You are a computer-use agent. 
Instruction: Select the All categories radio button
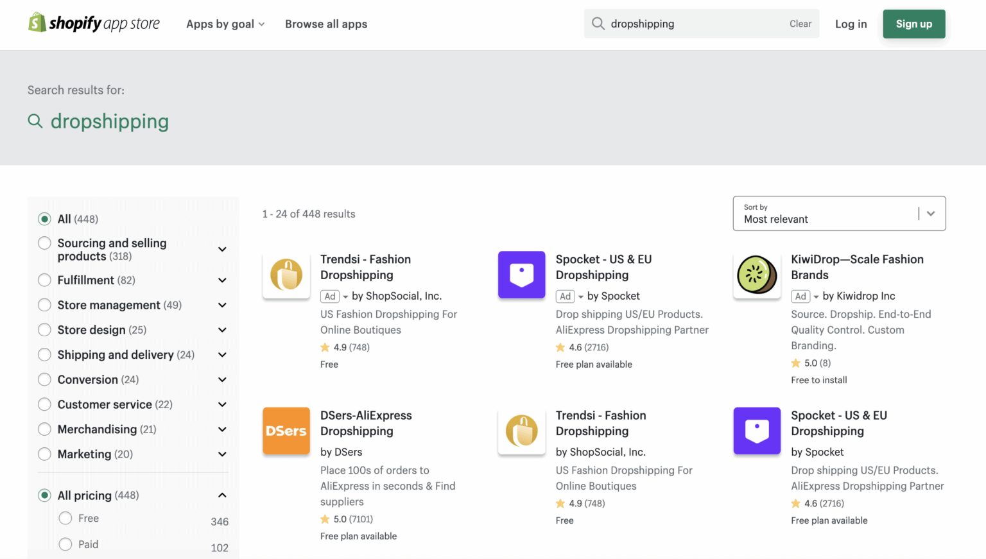pyautogui.click(x=44, y=218)
